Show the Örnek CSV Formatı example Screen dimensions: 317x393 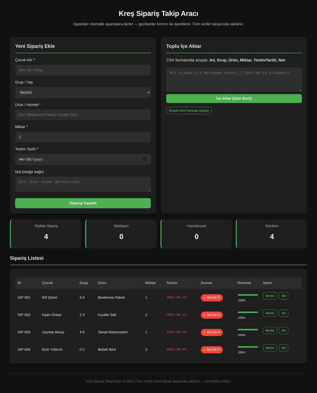point(189,111)
